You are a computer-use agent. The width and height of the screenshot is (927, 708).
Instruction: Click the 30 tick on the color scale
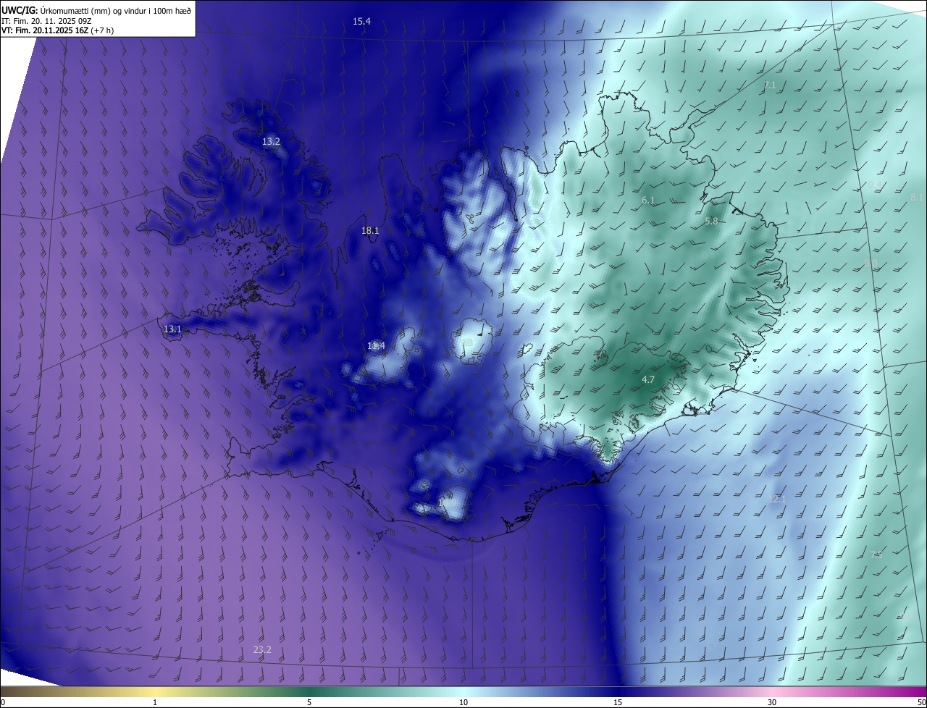pyautogui.click(x=772, y=702)
